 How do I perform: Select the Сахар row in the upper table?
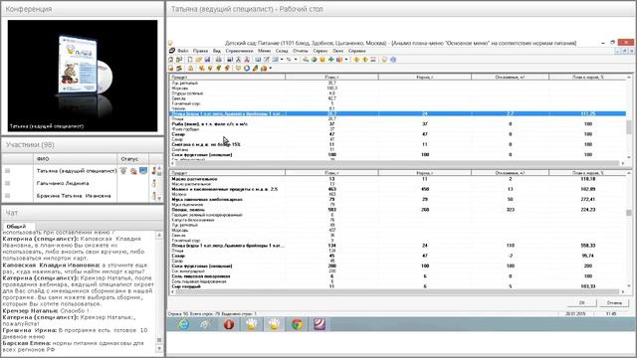[397, 134]
